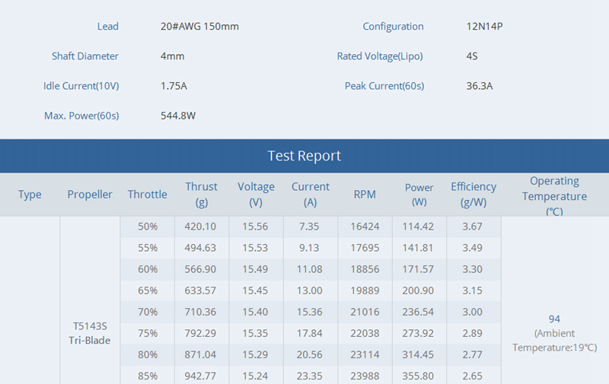Select the Throttle column header
This screenshot has width=609, height=384.
[147, 195]
